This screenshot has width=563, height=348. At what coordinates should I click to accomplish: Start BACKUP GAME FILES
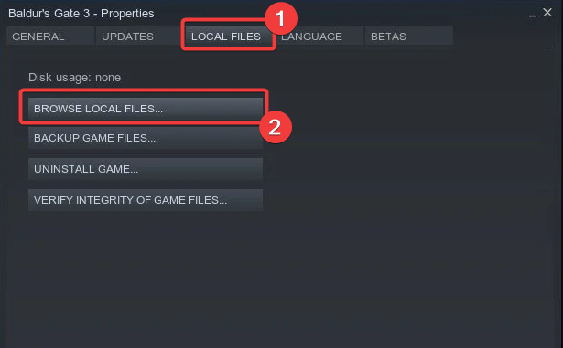(x=146, y=138)
